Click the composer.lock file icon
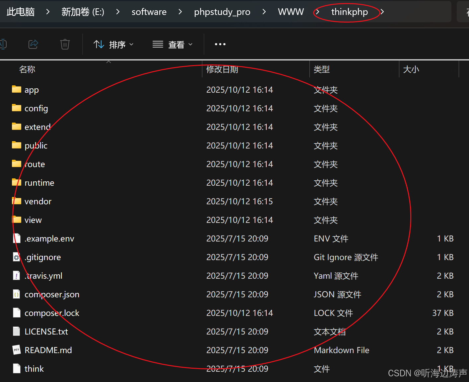469x382 pixels. (17, 313)
